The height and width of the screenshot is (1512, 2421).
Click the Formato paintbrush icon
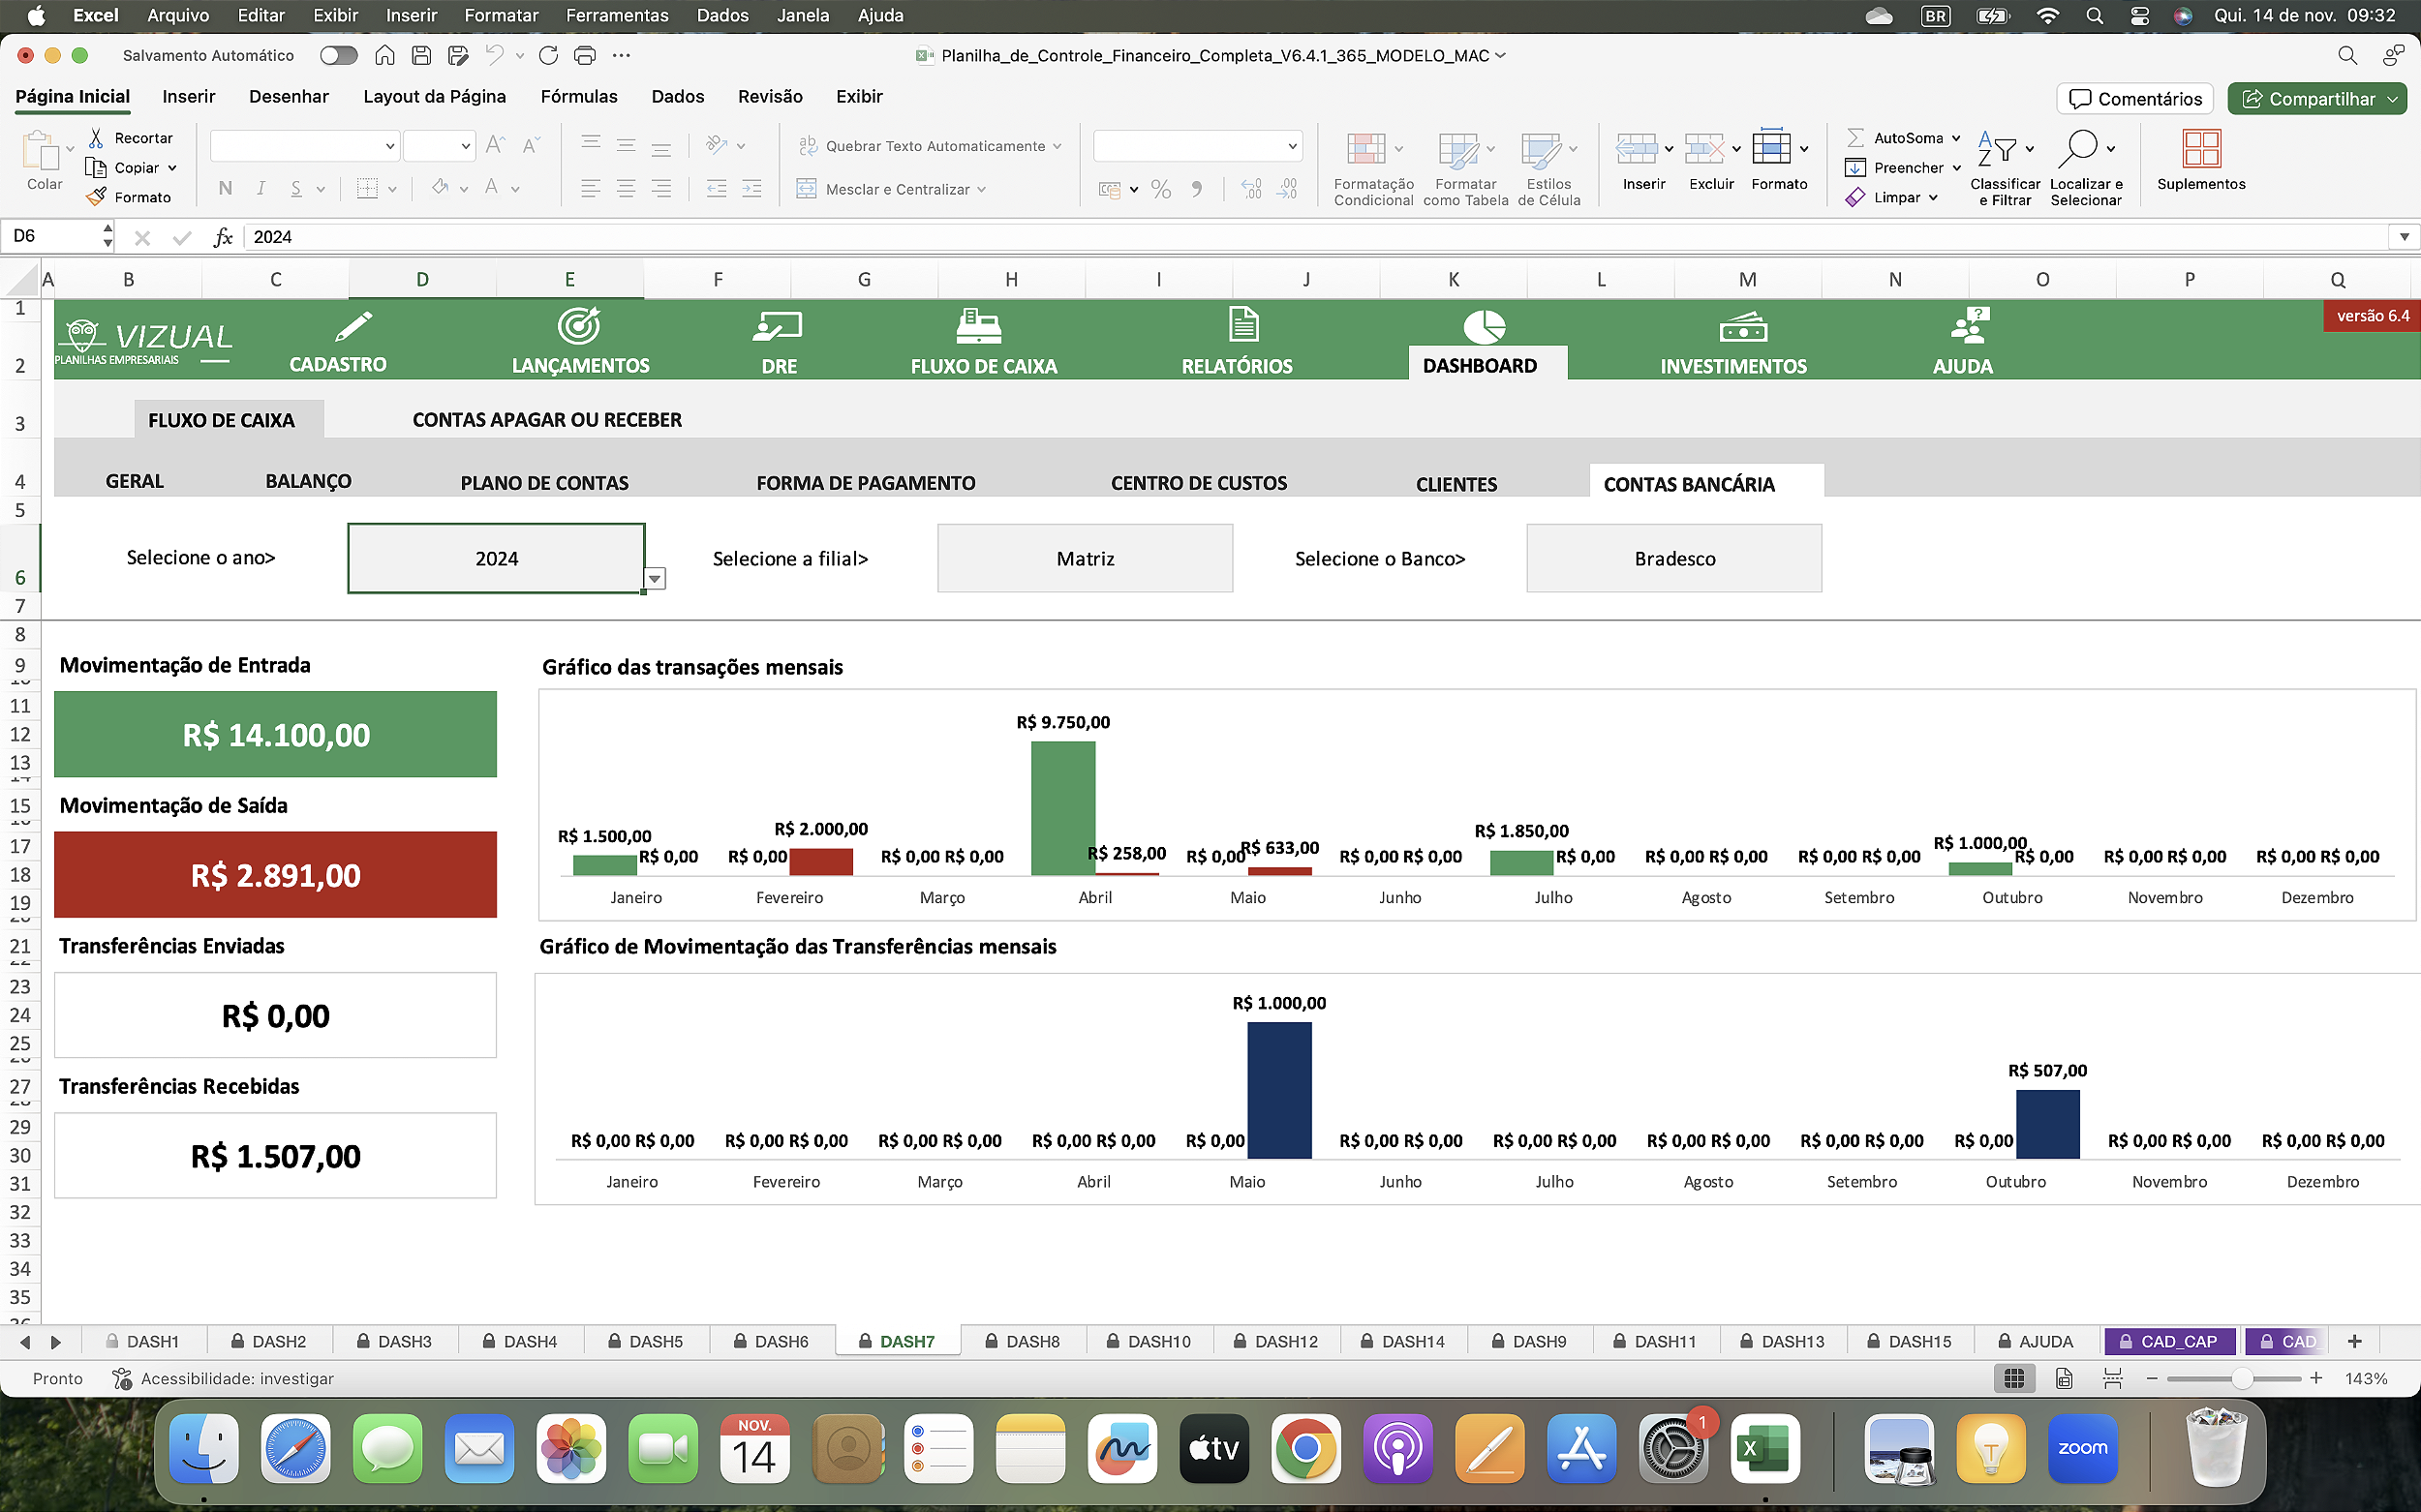[x=96, y=197]
